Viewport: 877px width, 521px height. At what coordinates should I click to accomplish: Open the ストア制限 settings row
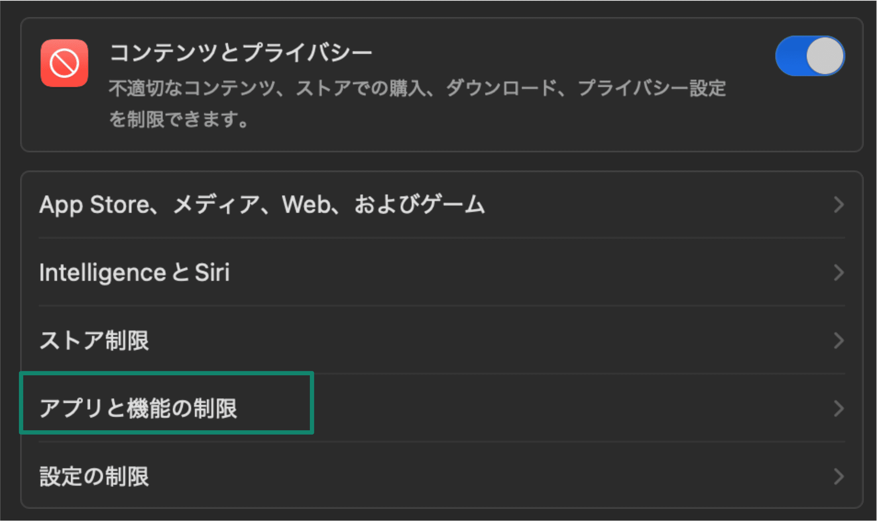tap(95, 341)
